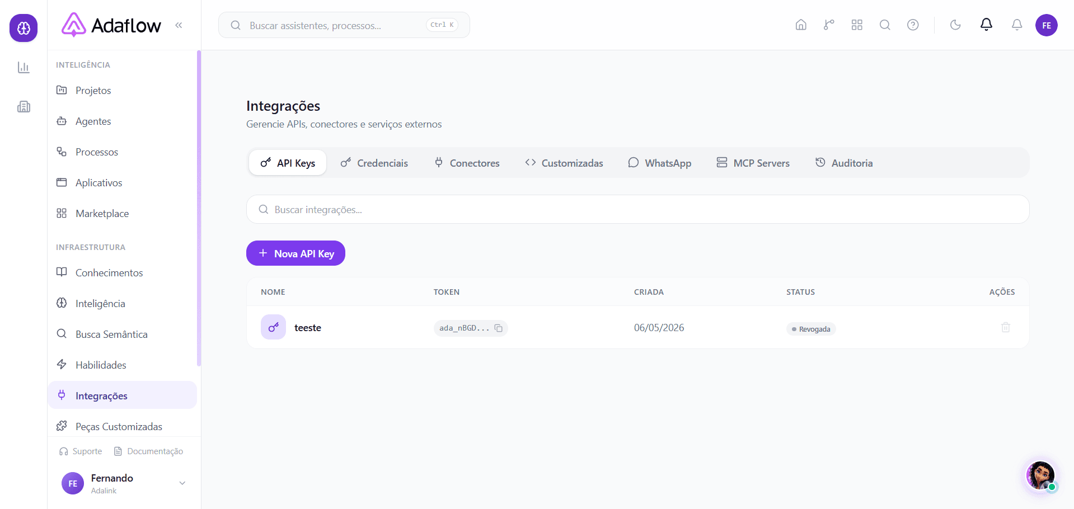Click the Fernando FE avatar in sidebar footer
The width and height of the screenshot is (1074, 509).
point(73,484)
